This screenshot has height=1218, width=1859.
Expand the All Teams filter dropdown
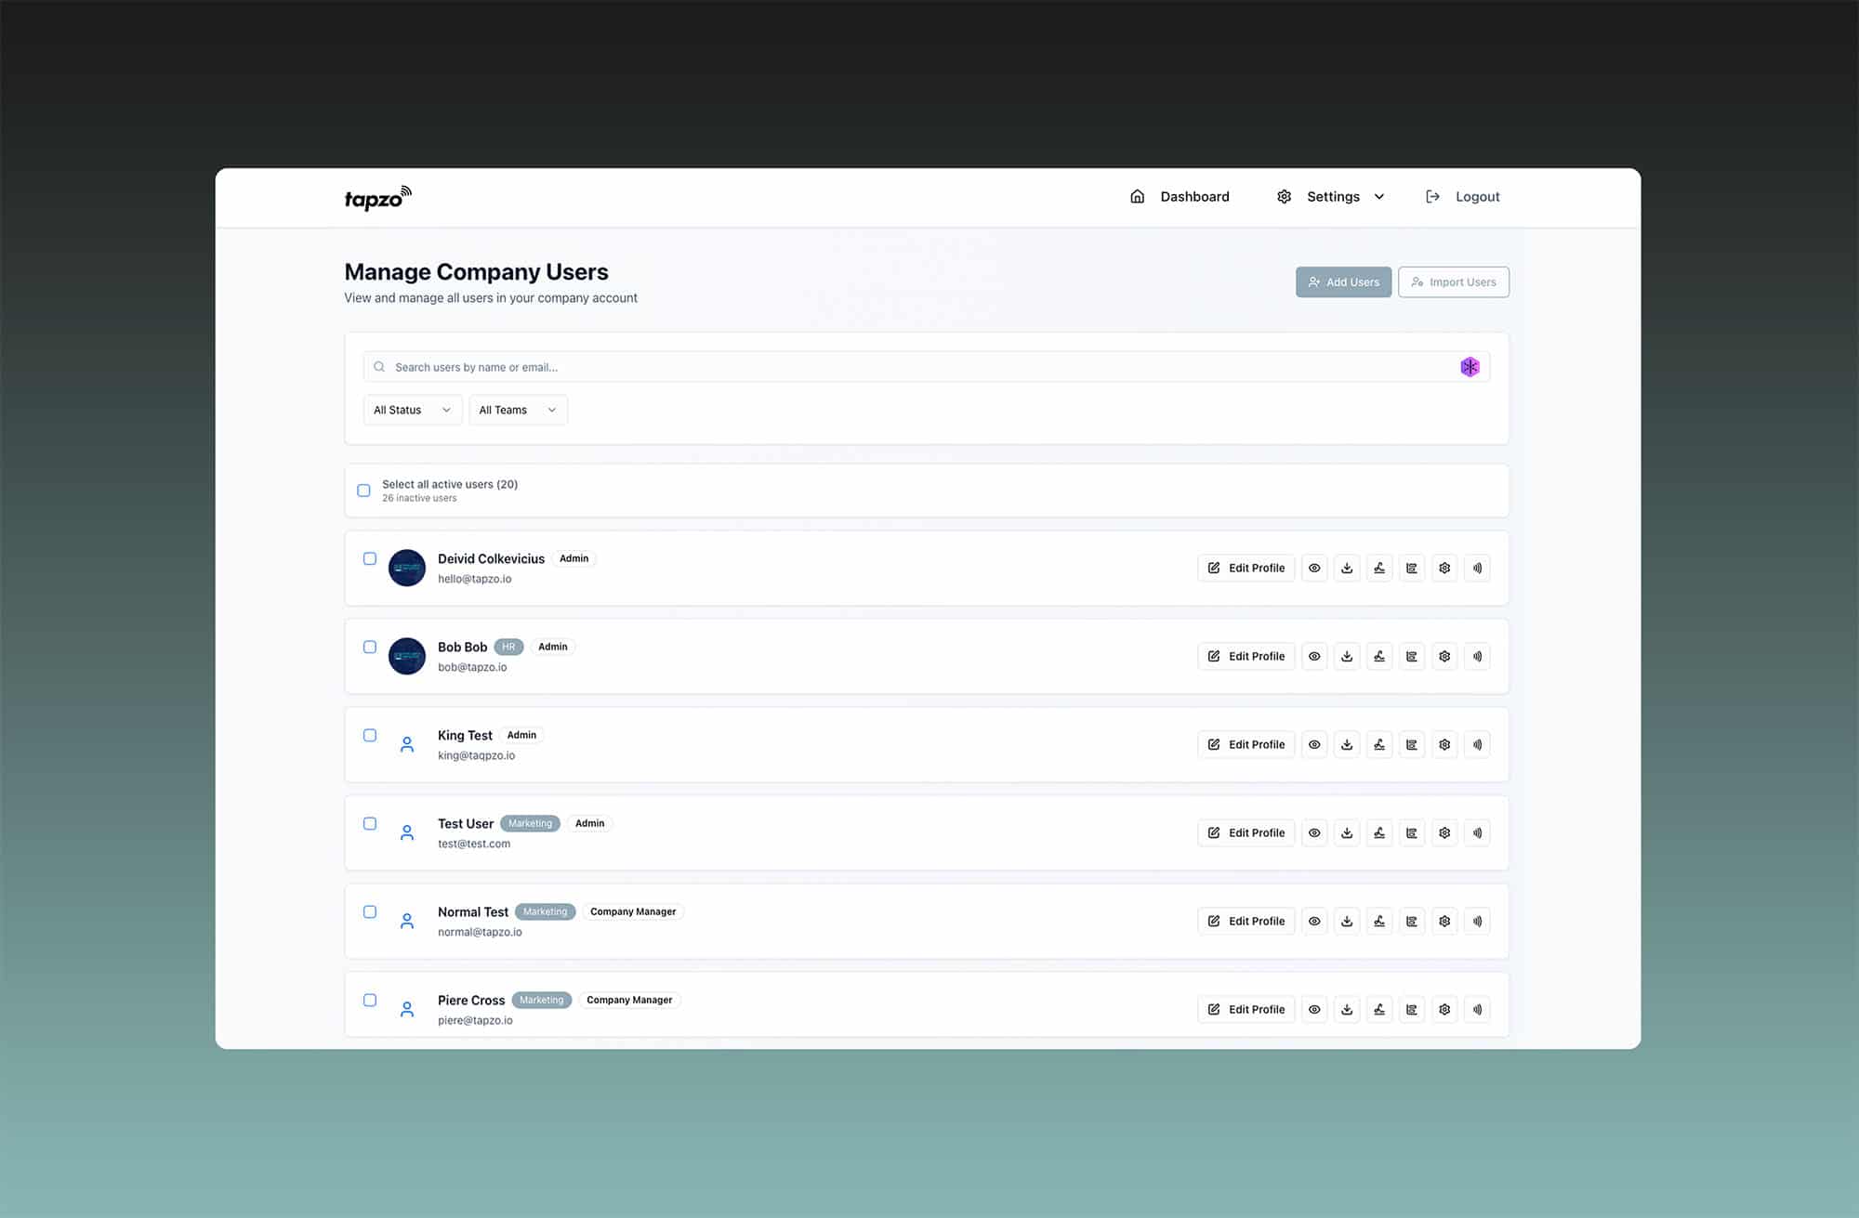(x=518, y=410)
